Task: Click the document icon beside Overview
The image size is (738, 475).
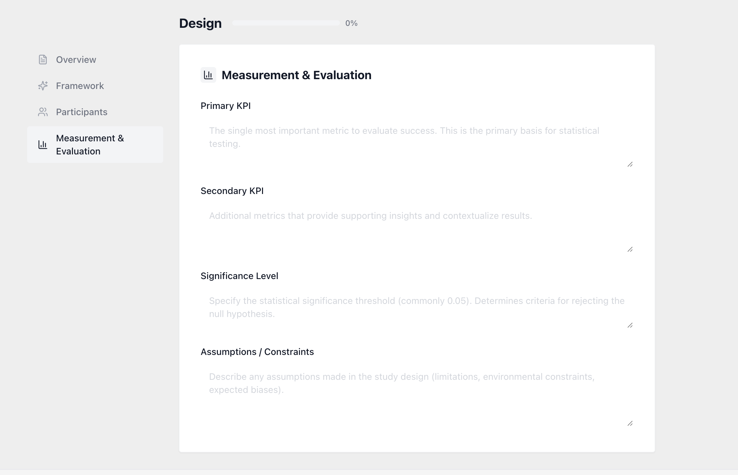Action: [43, 59]
